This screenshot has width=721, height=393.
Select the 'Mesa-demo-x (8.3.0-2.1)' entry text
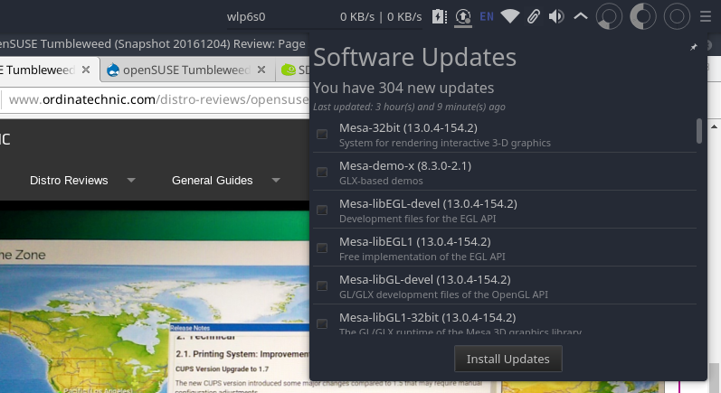(405, 165)
